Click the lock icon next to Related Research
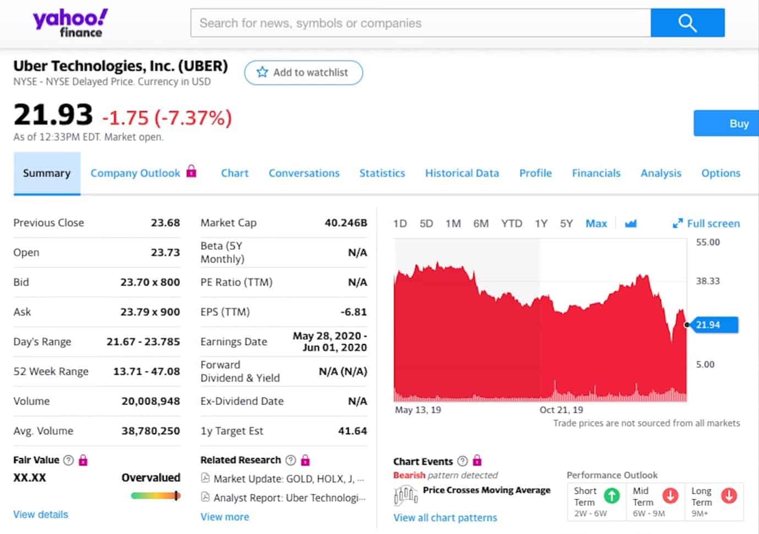The image size is (759, 534). tap(305, 460)
